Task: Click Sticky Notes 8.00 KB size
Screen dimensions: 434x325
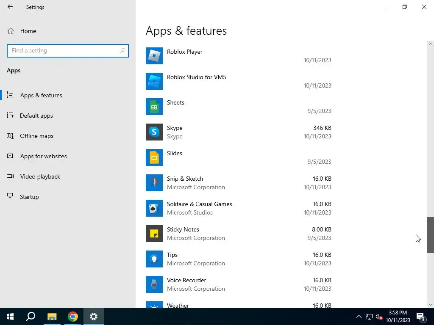Action: point(322,230)
